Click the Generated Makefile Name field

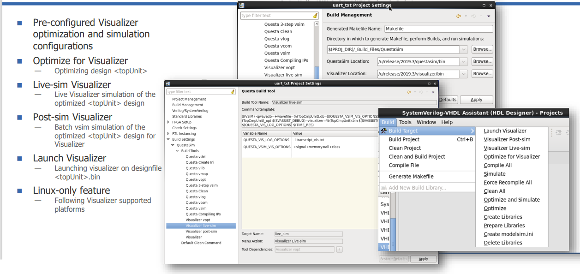(x=438, y=29)
